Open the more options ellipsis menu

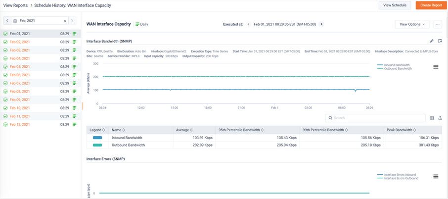coord(438,24)
